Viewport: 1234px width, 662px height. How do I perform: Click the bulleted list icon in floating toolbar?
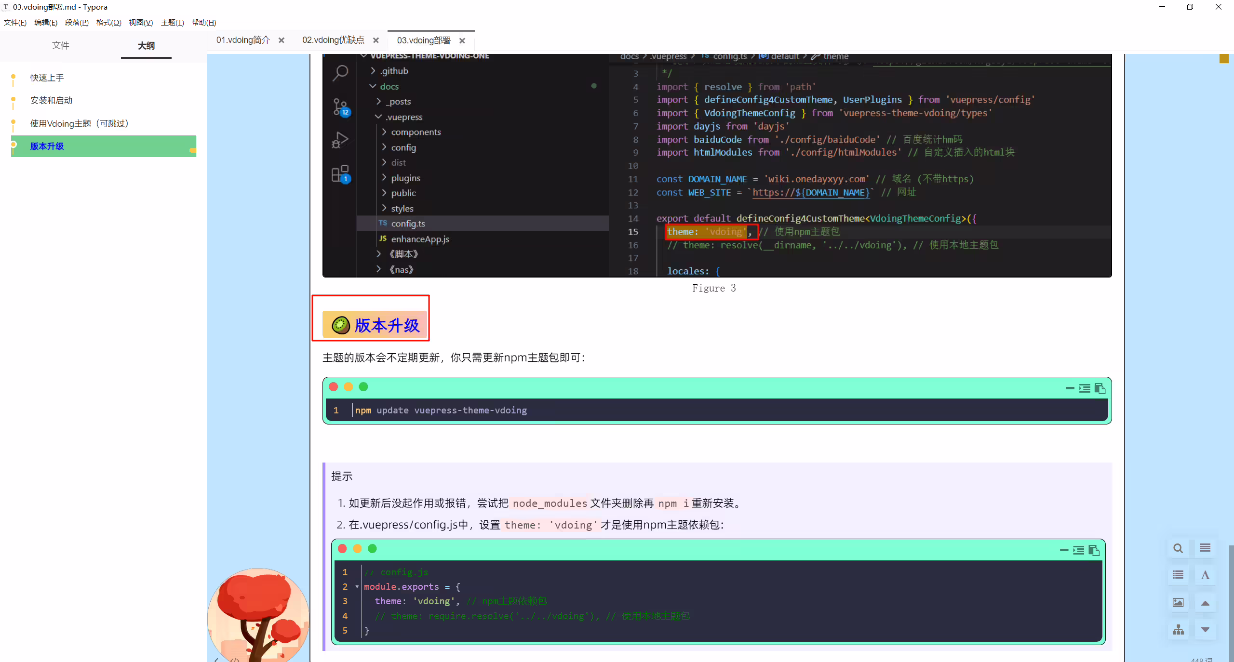pos(1178,575)
